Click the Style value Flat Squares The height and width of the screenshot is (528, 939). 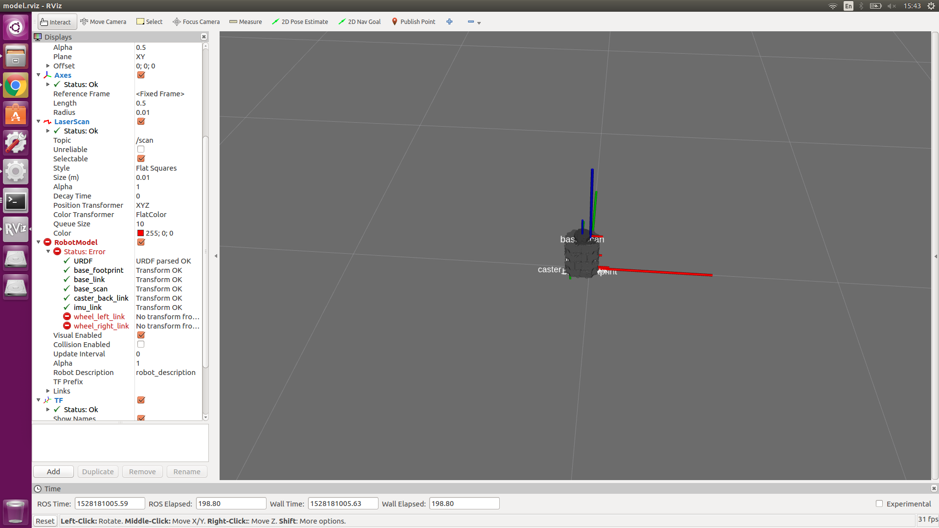(x=156, y=168)
